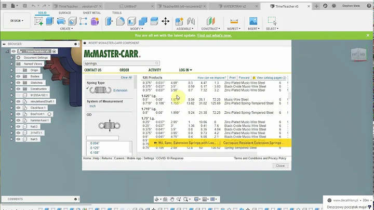Screen dimensions: 374x210
Task: Select the Joint tool
Action: click(191, 21)
